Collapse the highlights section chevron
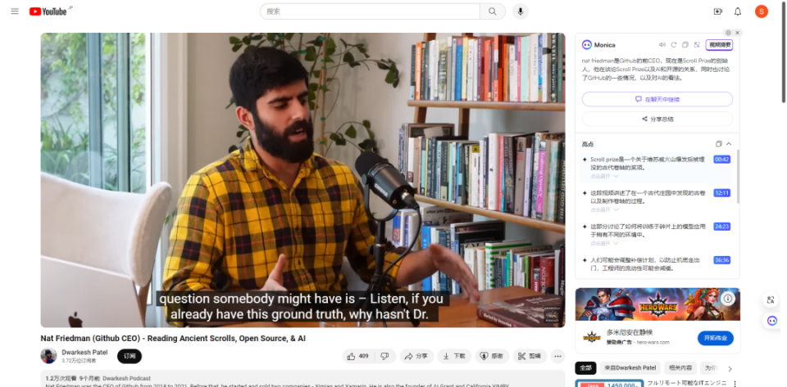The width and height of the screenshot is (787, 387). pyautogui.click(x=729, y=144)
